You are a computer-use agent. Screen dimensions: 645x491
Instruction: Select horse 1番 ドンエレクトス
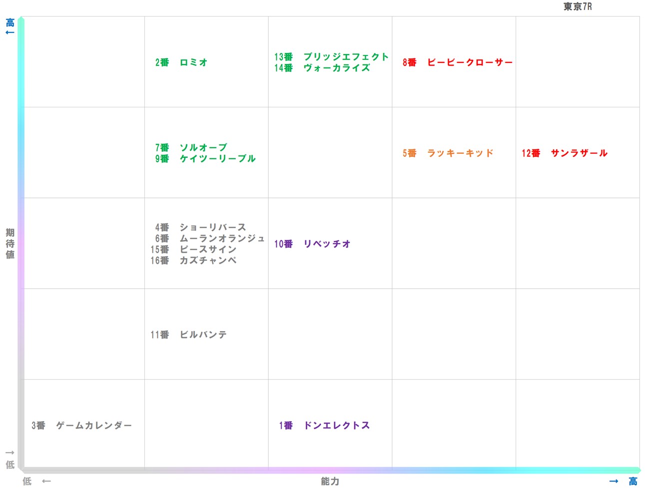pyautogui.click(x=324, y=425)
